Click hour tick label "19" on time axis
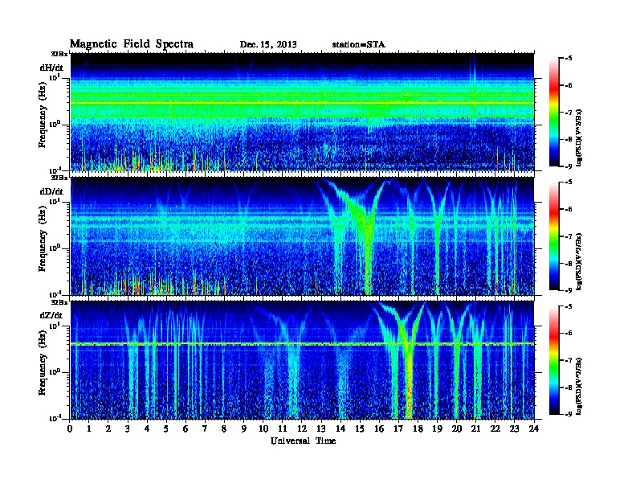The width and height of the screenshot is (636, 492). pyautogui.click(x=437, y=429)
